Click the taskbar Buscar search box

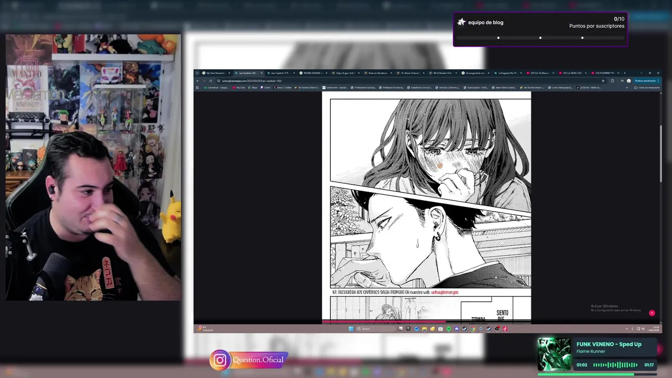376,329
